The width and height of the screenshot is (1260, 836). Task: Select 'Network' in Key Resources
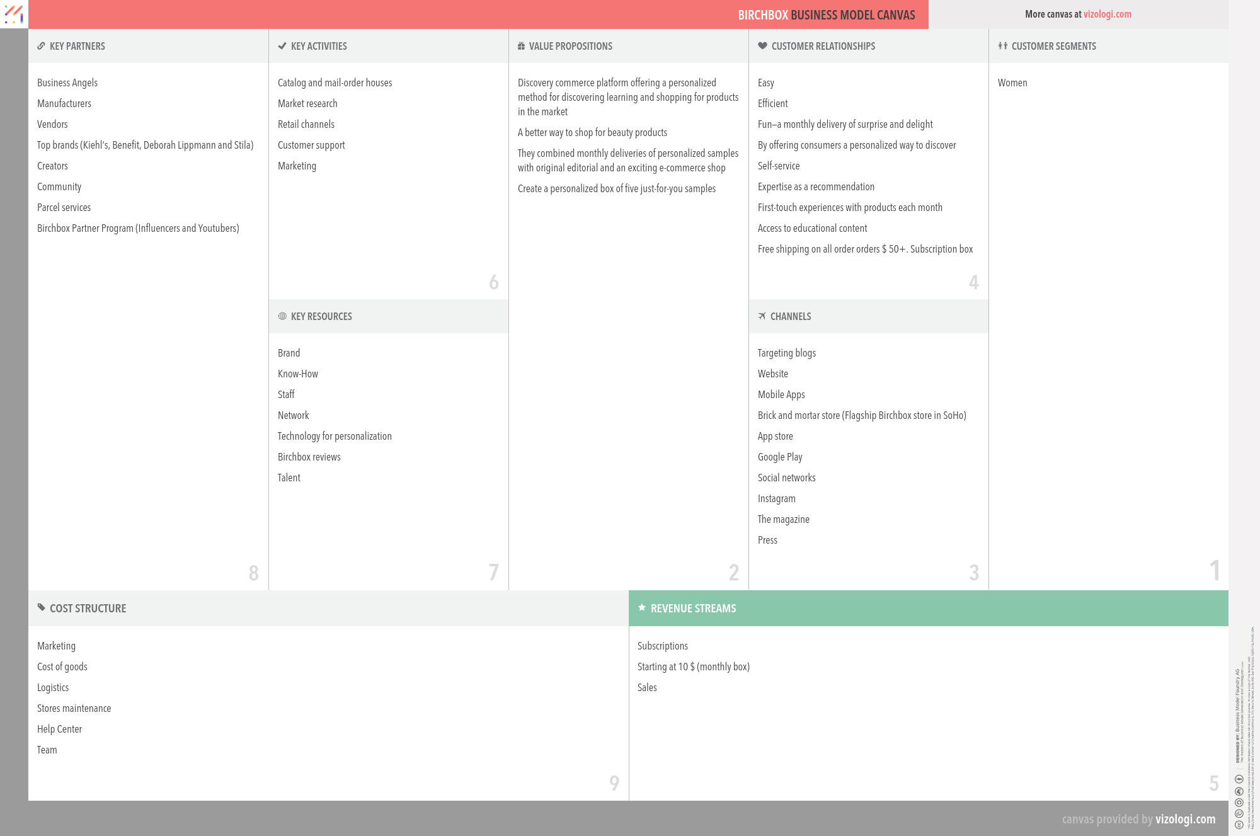(293, 415)
